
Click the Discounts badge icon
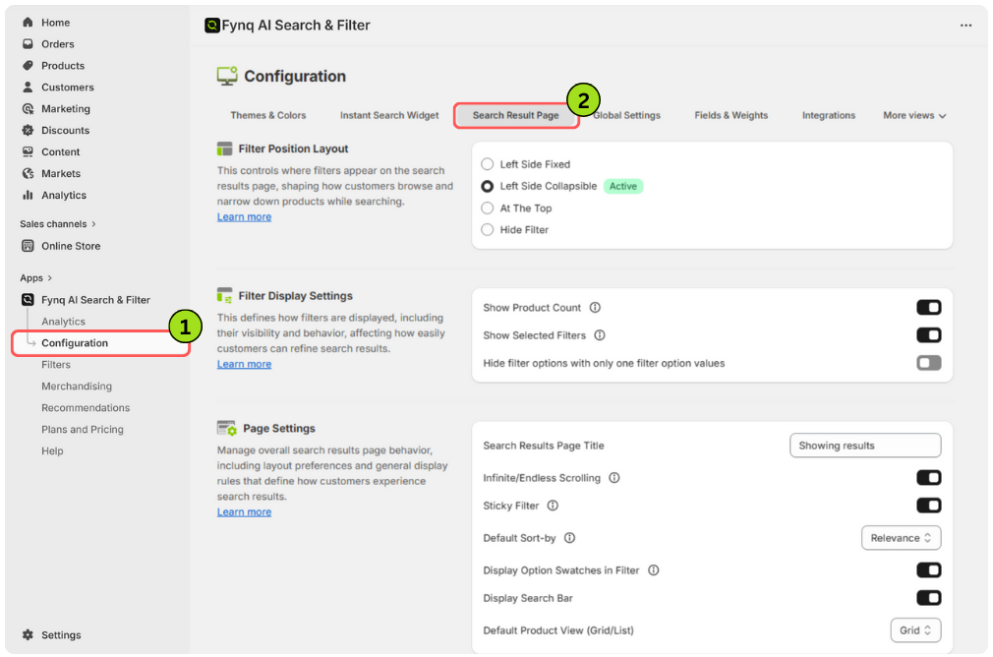pos(28,130)
